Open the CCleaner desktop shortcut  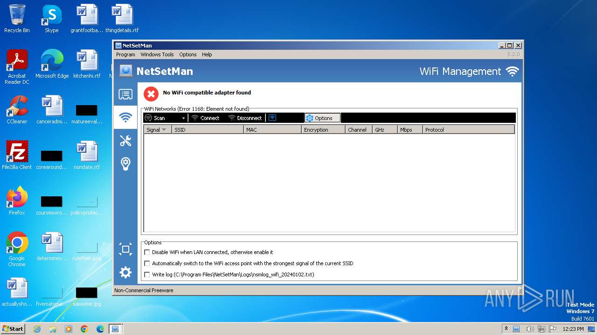click(x=17, y=110)
